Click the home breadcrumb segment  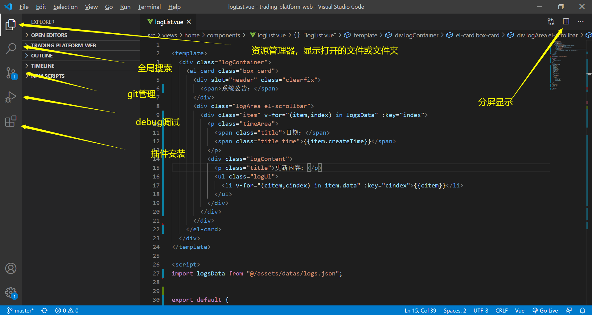pyautogui.click(x=192, y=35)
